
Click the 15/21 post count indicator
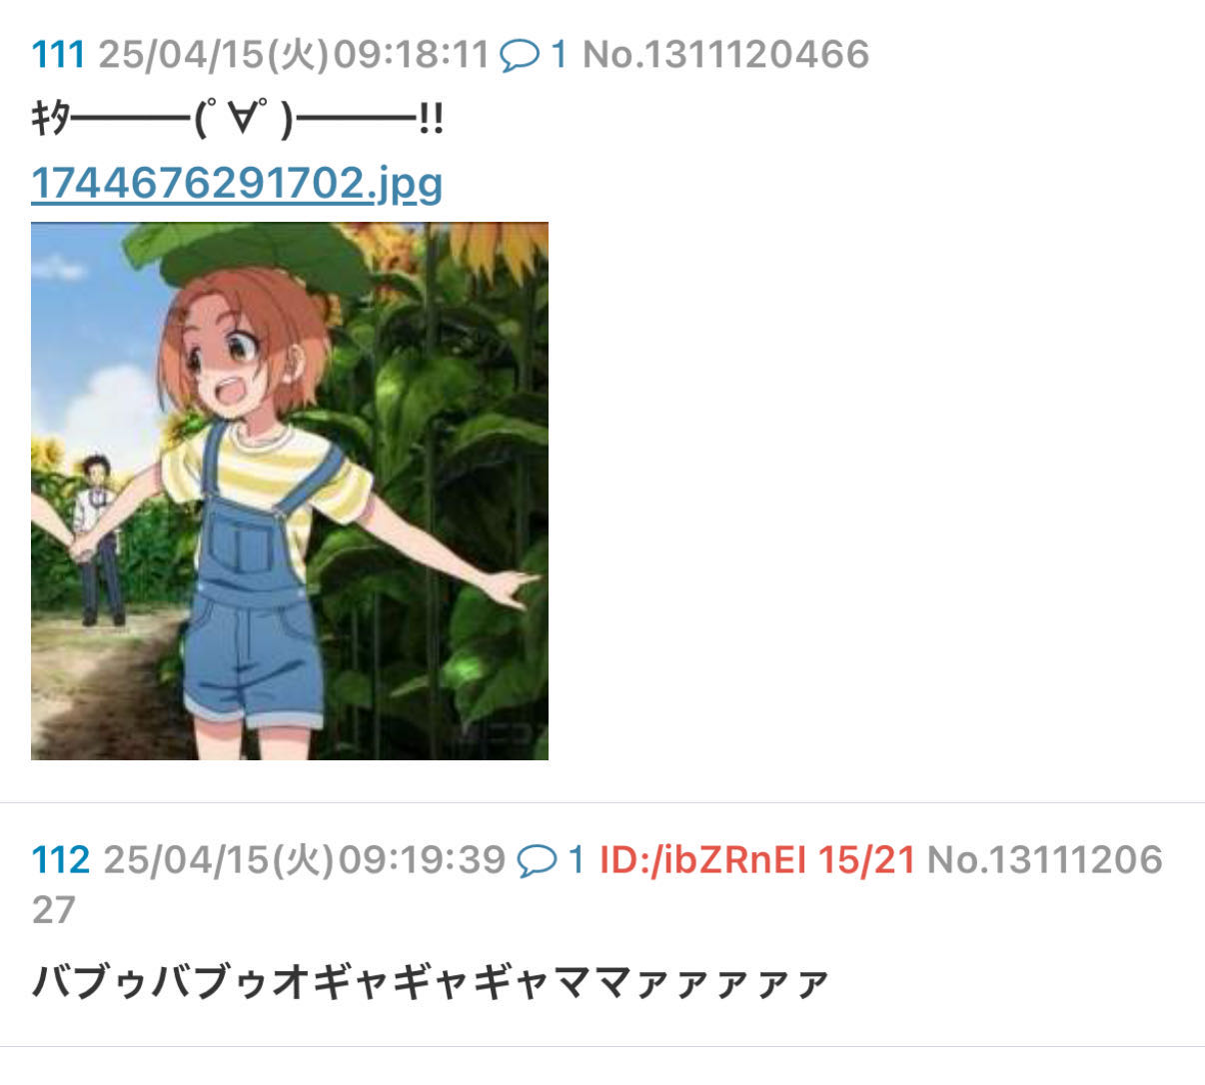(866, 859)
